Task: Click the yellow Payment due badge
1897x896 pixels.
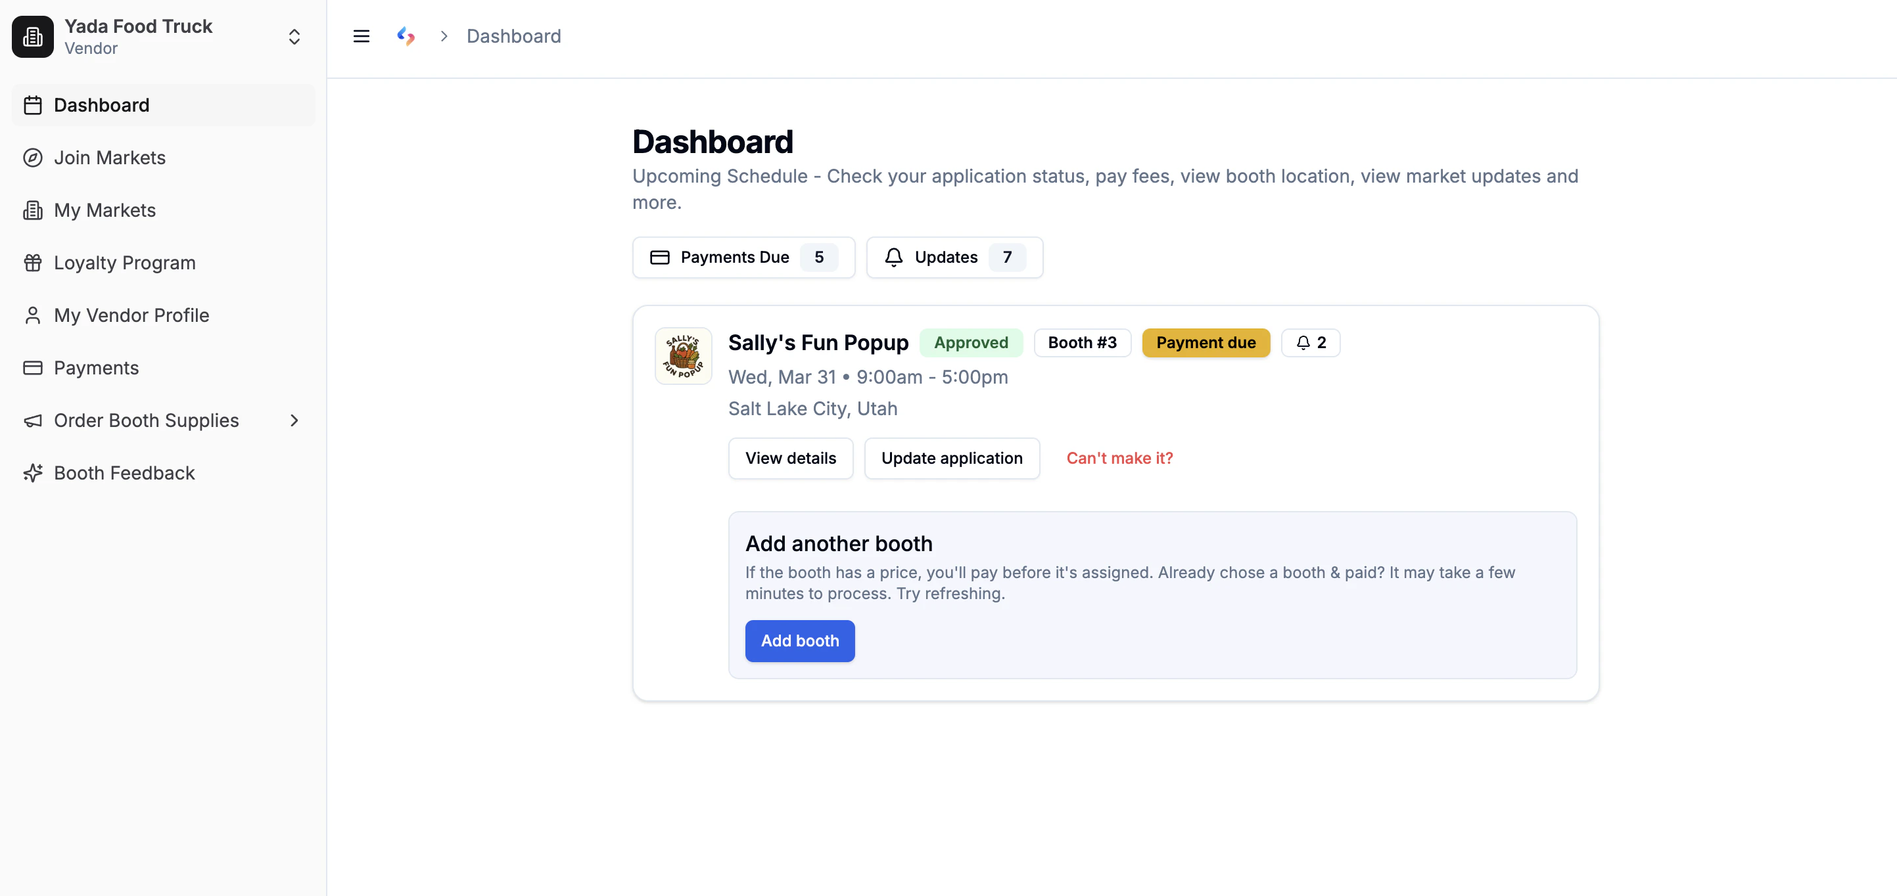Action: (1206, 342)
